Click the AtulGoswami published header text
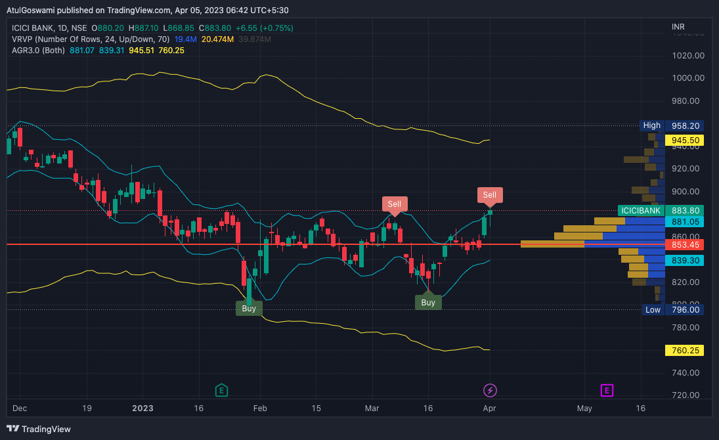 point(148,10)
